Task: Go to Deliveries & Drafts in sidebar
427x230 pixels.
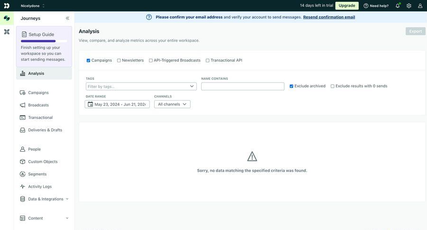Action: point(45,130)
